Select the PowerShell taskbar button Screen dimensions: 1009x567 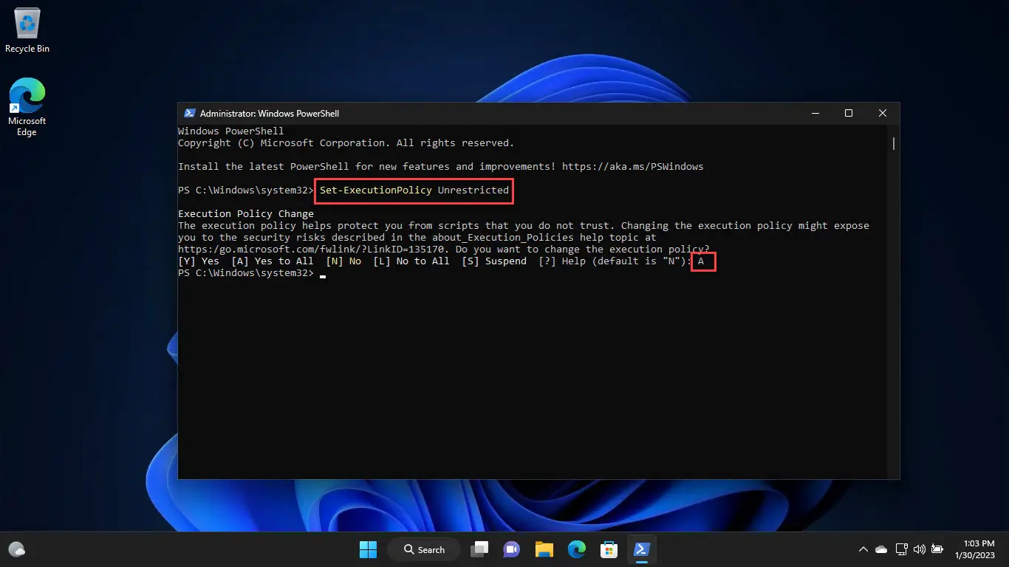pyautogui.click(x=641, y=549)
